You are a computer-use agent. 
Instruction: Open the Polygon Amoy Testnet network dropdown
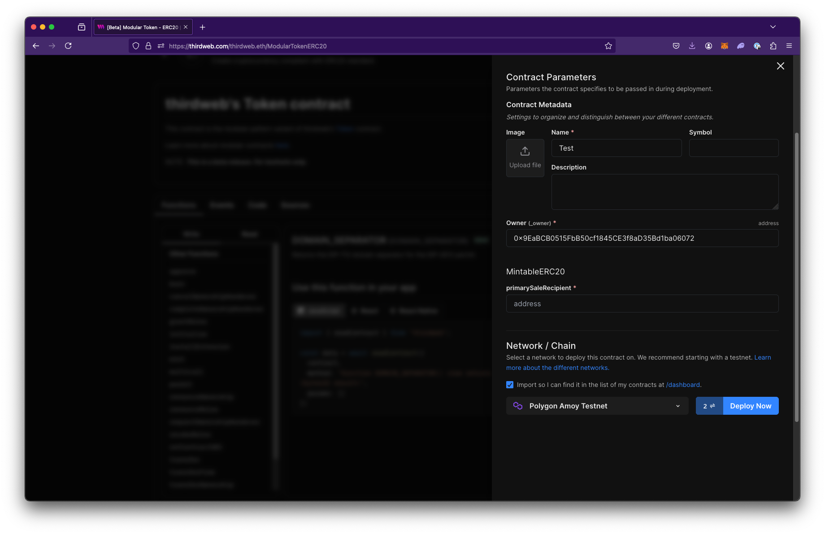597,406
